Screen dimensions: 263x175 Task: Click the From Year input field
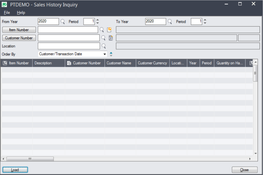click(x=48, y=22)
